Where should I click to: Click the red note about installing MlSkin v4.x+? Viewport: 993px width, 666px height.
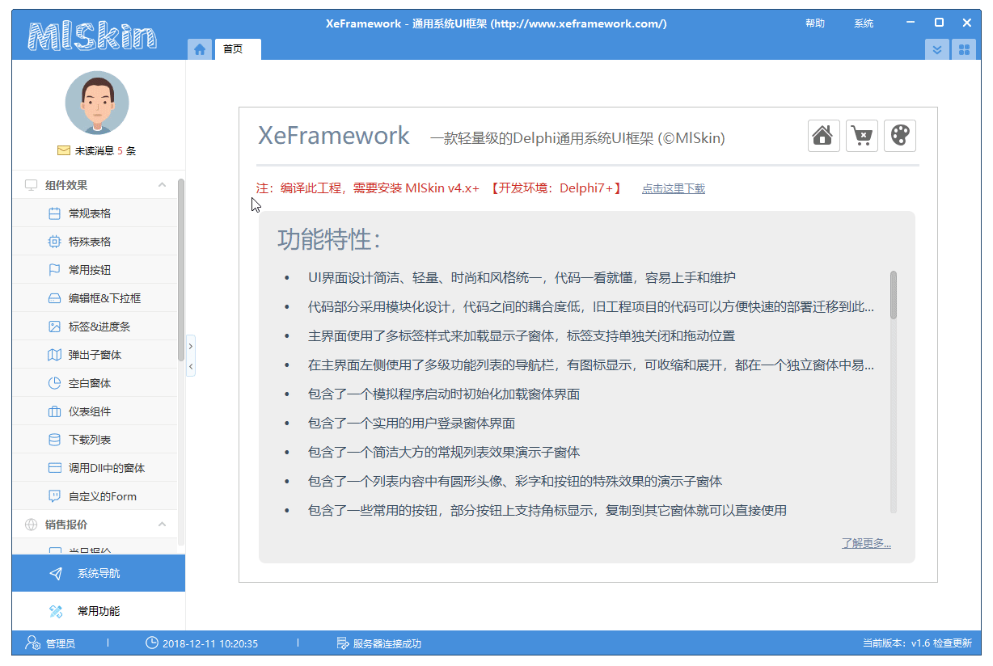pyautogui.click(x=439, y=188)
